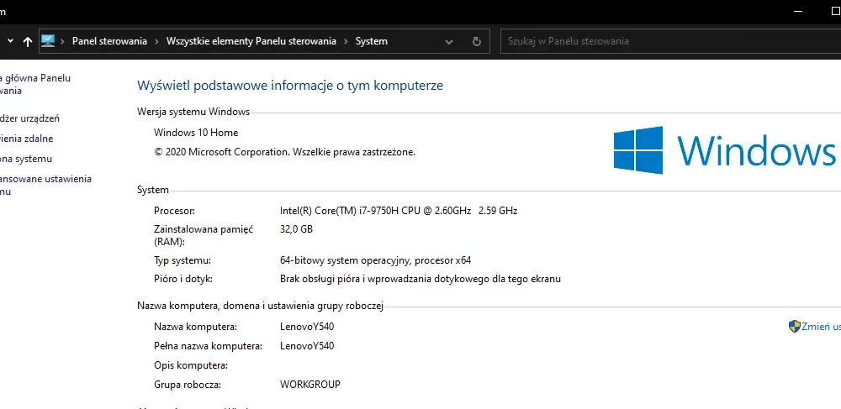
Task: Select LenovoY540 next to Pełna nazwa komputera
Action: (307, 346)
